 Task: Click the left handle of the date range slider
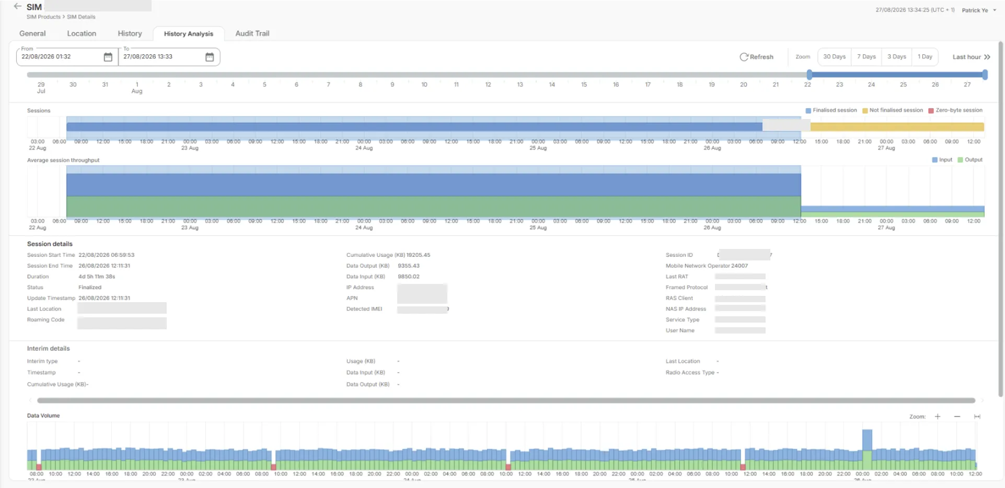809,75
